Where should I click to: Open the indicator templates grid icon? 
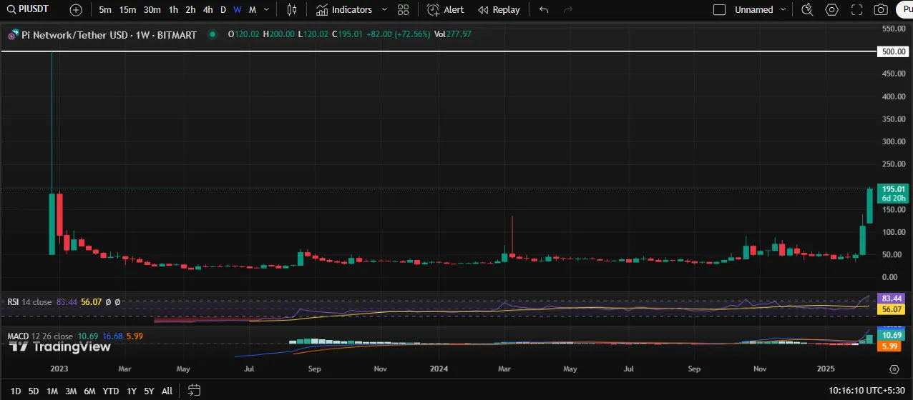(x=403, y=10)
